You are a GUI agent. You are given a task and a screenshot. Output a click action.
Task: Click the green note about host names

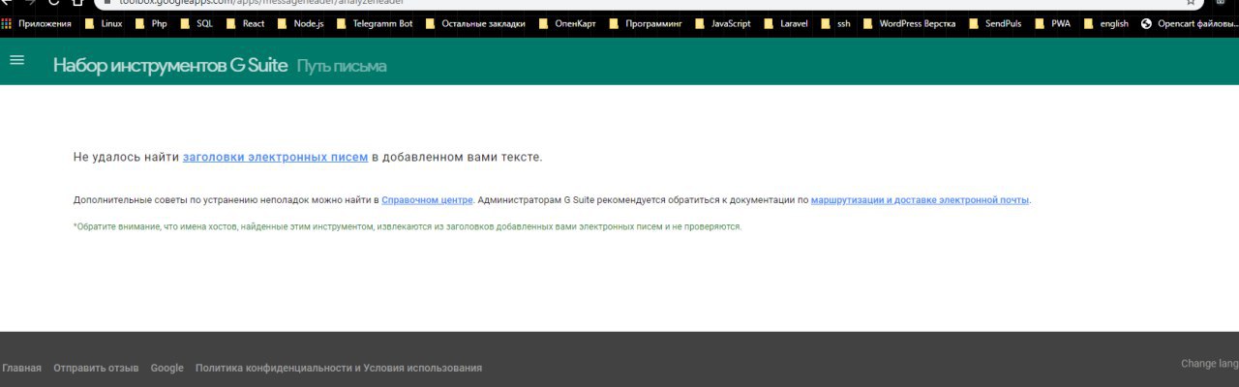click(x=407, y=226)
